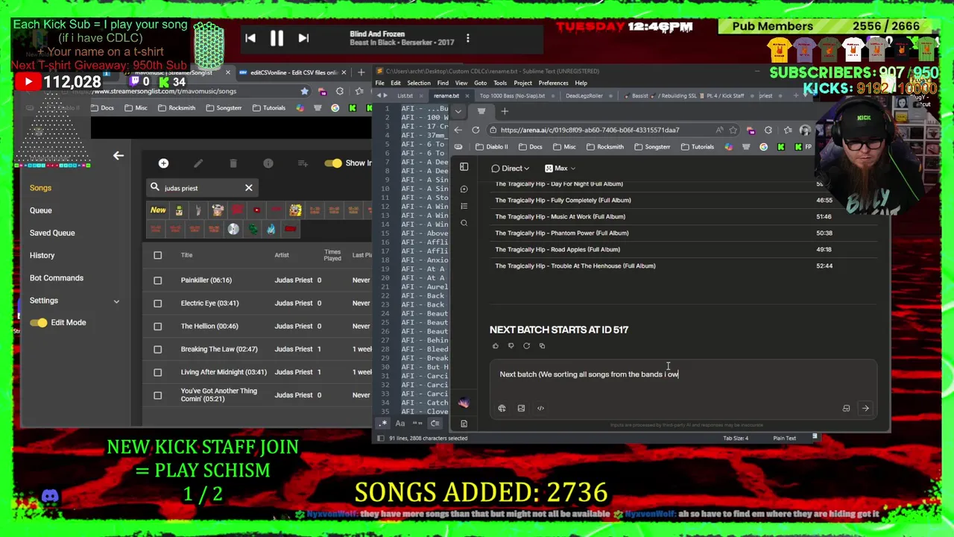Screen dimensions: 954x537
Task: Skip to the previous track
Action: click(x=250, y=39)
